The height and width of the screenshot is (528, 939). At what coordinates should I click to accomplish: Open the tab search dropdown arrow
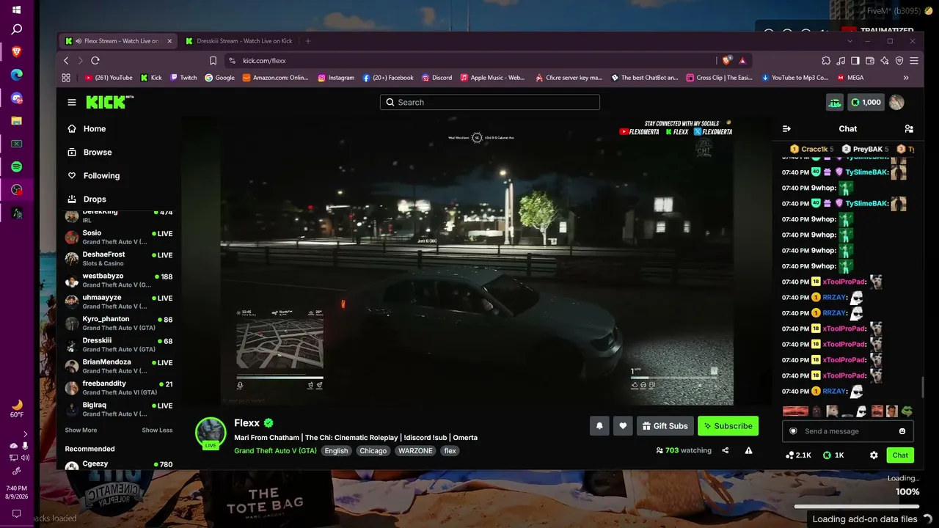(849, 41)
